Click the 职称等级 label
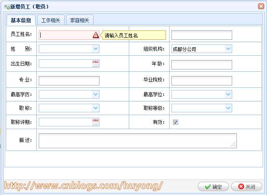This screenshot has width=267, height=195. [154, 108]
